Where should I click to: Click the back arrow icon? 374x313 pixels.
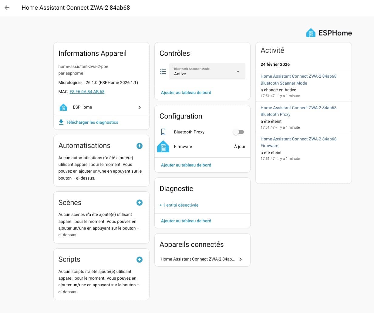(7, 8)
